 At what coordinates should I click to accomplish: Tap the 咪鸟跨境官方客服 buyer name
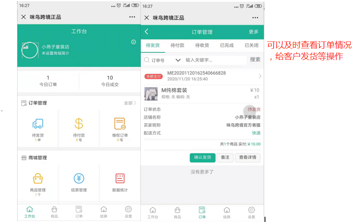point(243,125)
